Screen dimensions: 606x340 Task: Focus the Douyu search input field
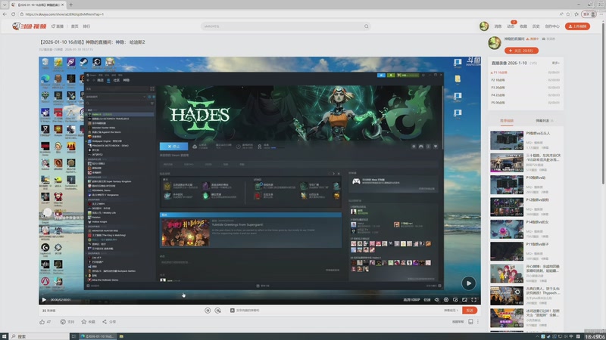[282, 26]
